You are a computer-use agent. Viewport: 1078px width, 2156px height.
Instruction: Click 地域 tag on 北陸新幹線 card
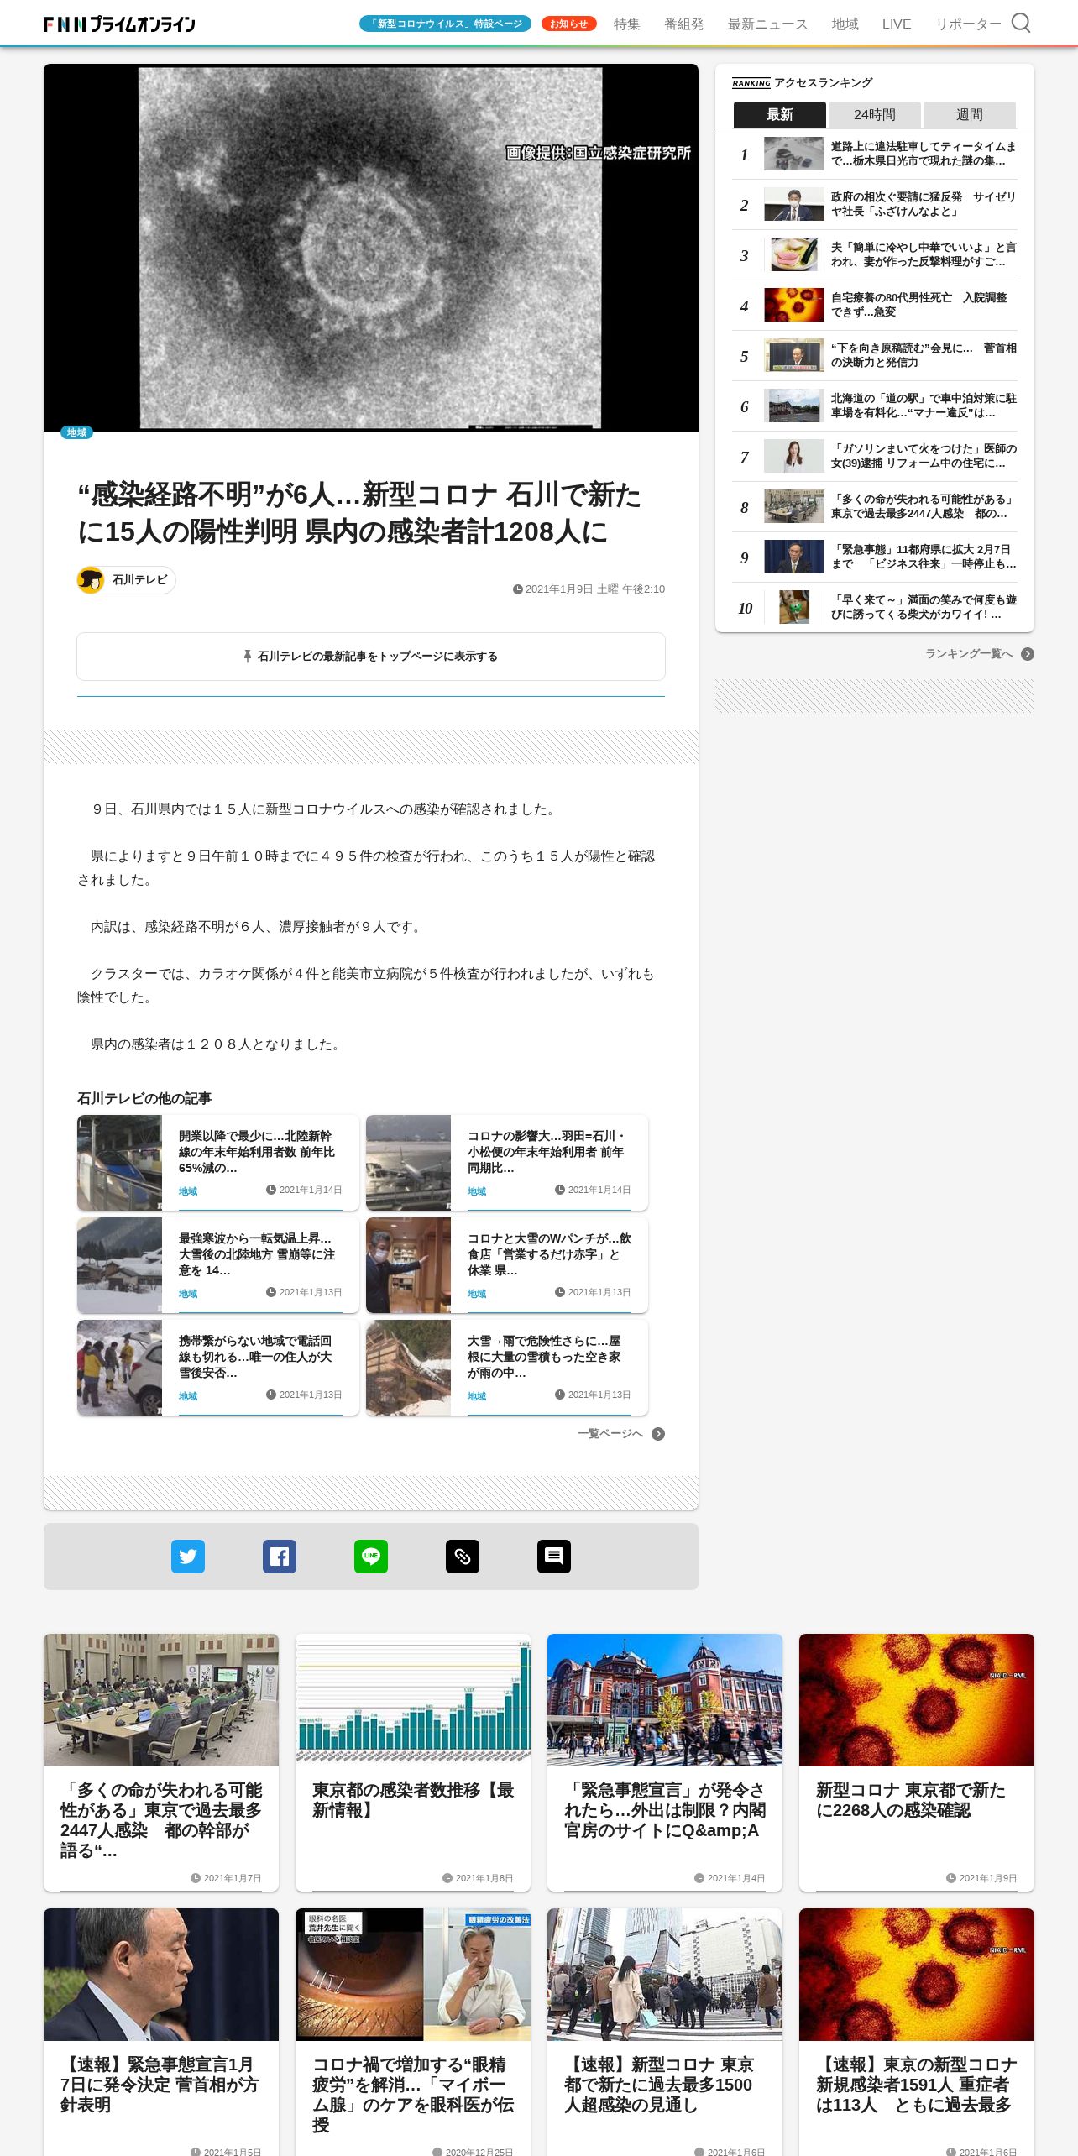[188, 1191]
